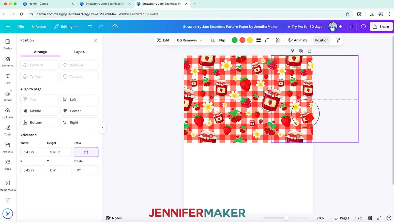Open the Editing mode dropdown
Screen dimensions: 394x222
point(66,26)
